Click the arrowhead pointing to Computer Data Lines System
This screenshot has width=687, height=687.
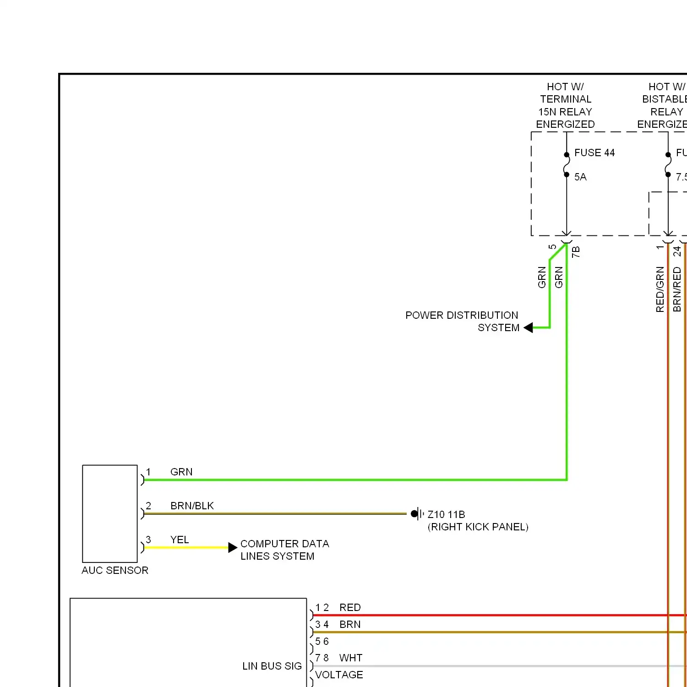point(233,547)
